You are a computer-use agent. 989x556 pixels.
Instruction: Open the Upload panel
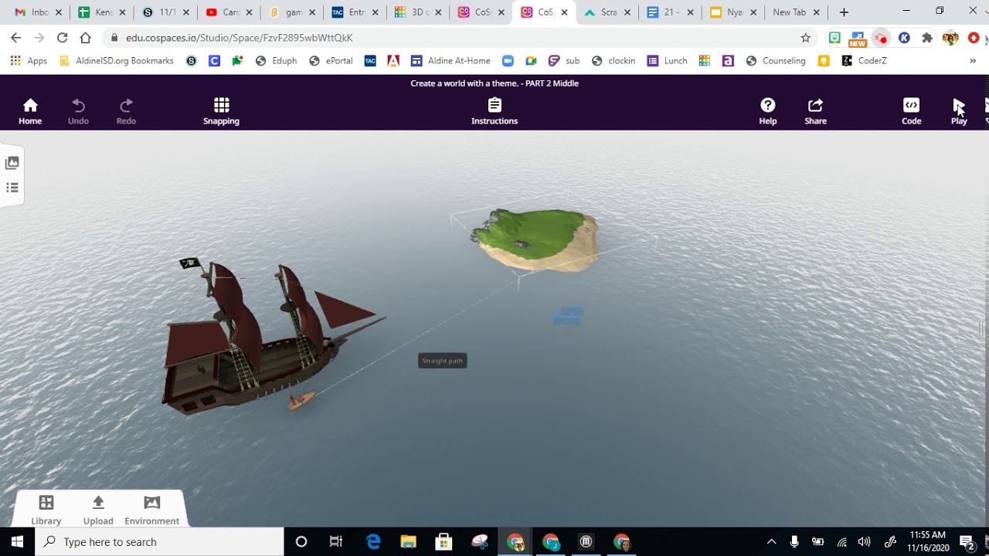98,510
